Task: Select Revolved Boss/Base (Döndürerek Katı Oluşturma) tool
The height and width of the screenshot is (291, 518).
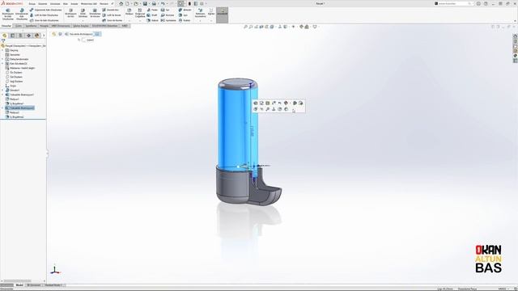Action: tap(22, 15)
